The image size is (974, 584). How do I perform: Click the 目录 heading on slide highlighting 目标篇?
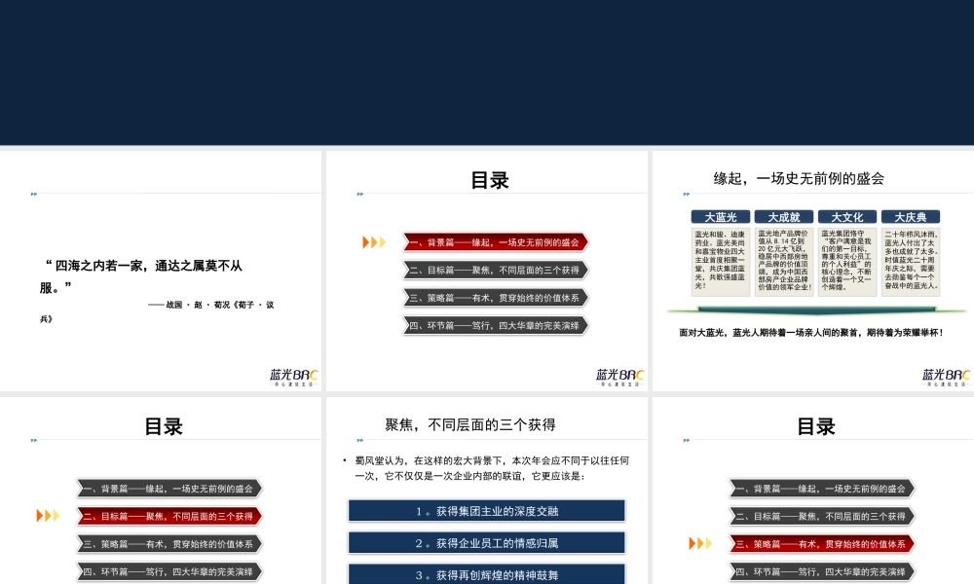164,426
